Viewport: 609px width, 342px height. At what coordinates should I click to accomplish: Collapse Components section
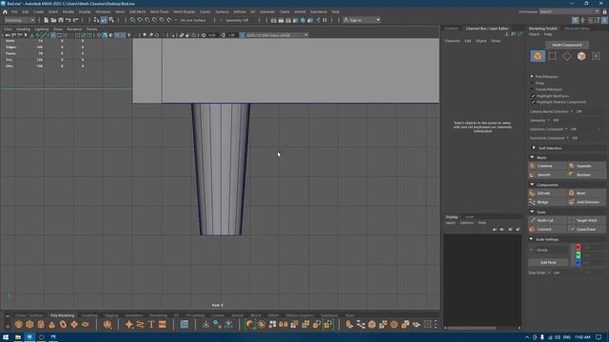coord(532,184)
